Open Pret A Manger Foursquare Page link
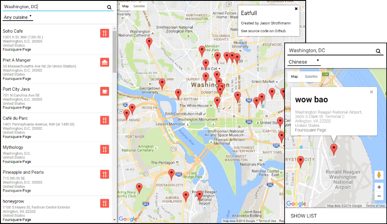This screenshot has height=224, width=387. (17, 79)
